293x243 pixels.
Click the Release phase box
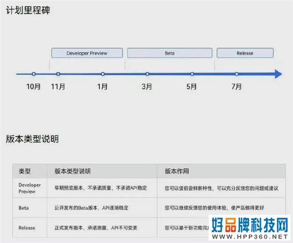click(245, 53)
